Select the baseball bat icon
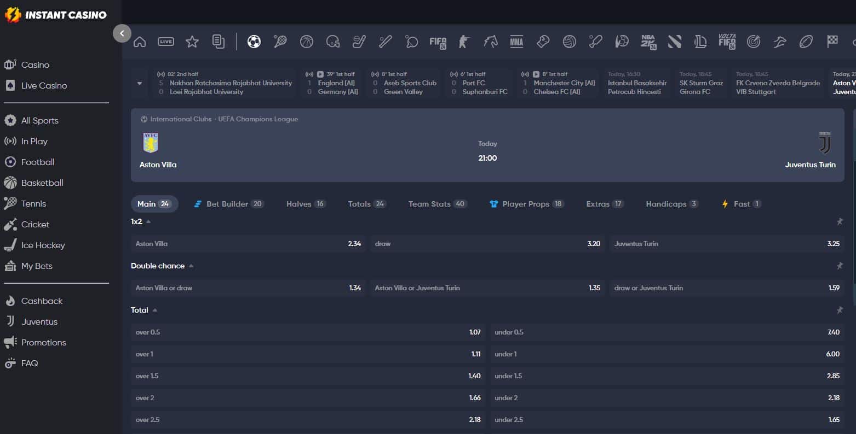 tap(386, 42)
